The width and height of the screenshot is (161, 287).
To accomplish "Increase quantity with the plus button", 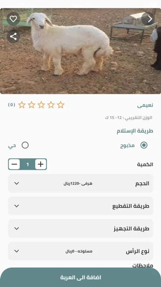I will pyautogui.click(x=41, y=164).
